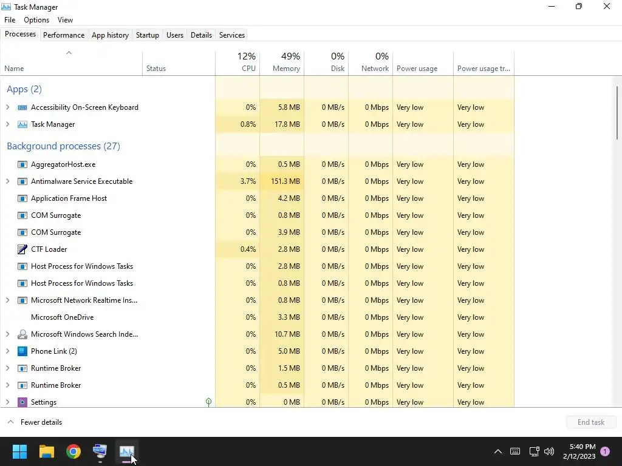Click the AggregatorHost.exe process icon
This screenshot has height=466, width=622.
(x=22, y=164)
